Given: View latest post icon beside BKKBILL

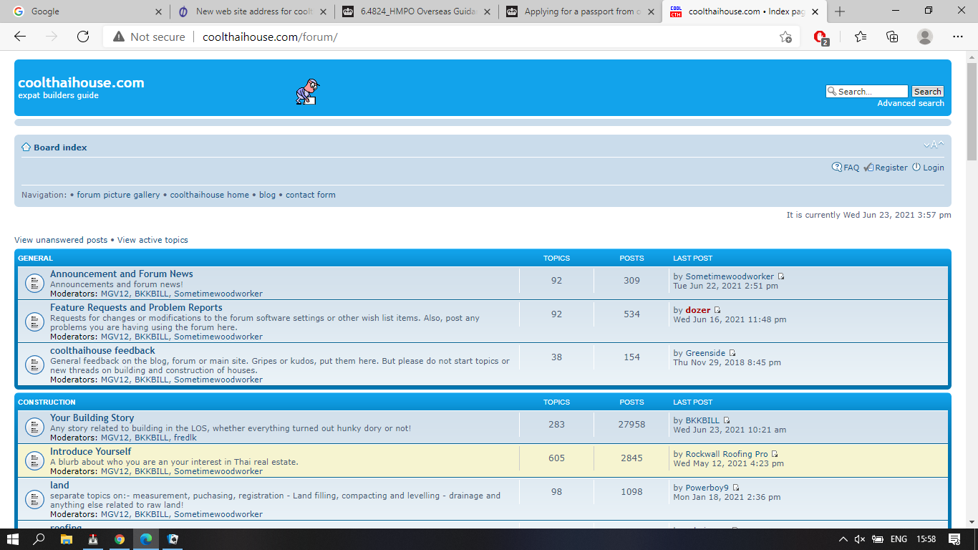Looking at the screenshot, I should click(726, 420).
